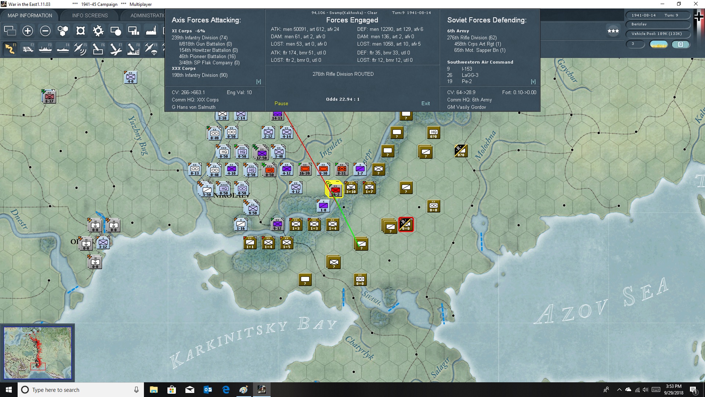The image size is (705, 397).
Task: Open Microsoft Edge from the taskbar
Action: tap(226, 390)
